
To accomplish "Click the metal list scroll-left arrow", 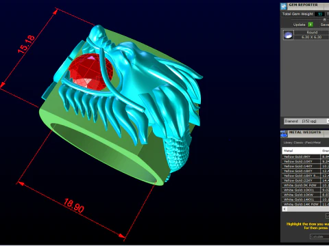I will point(284,209).
